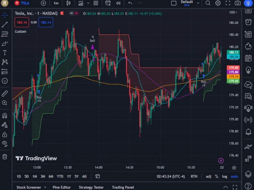The image size is (254, 190).
Task: Open the Strategy Tester tab
Action: (91, 187)
